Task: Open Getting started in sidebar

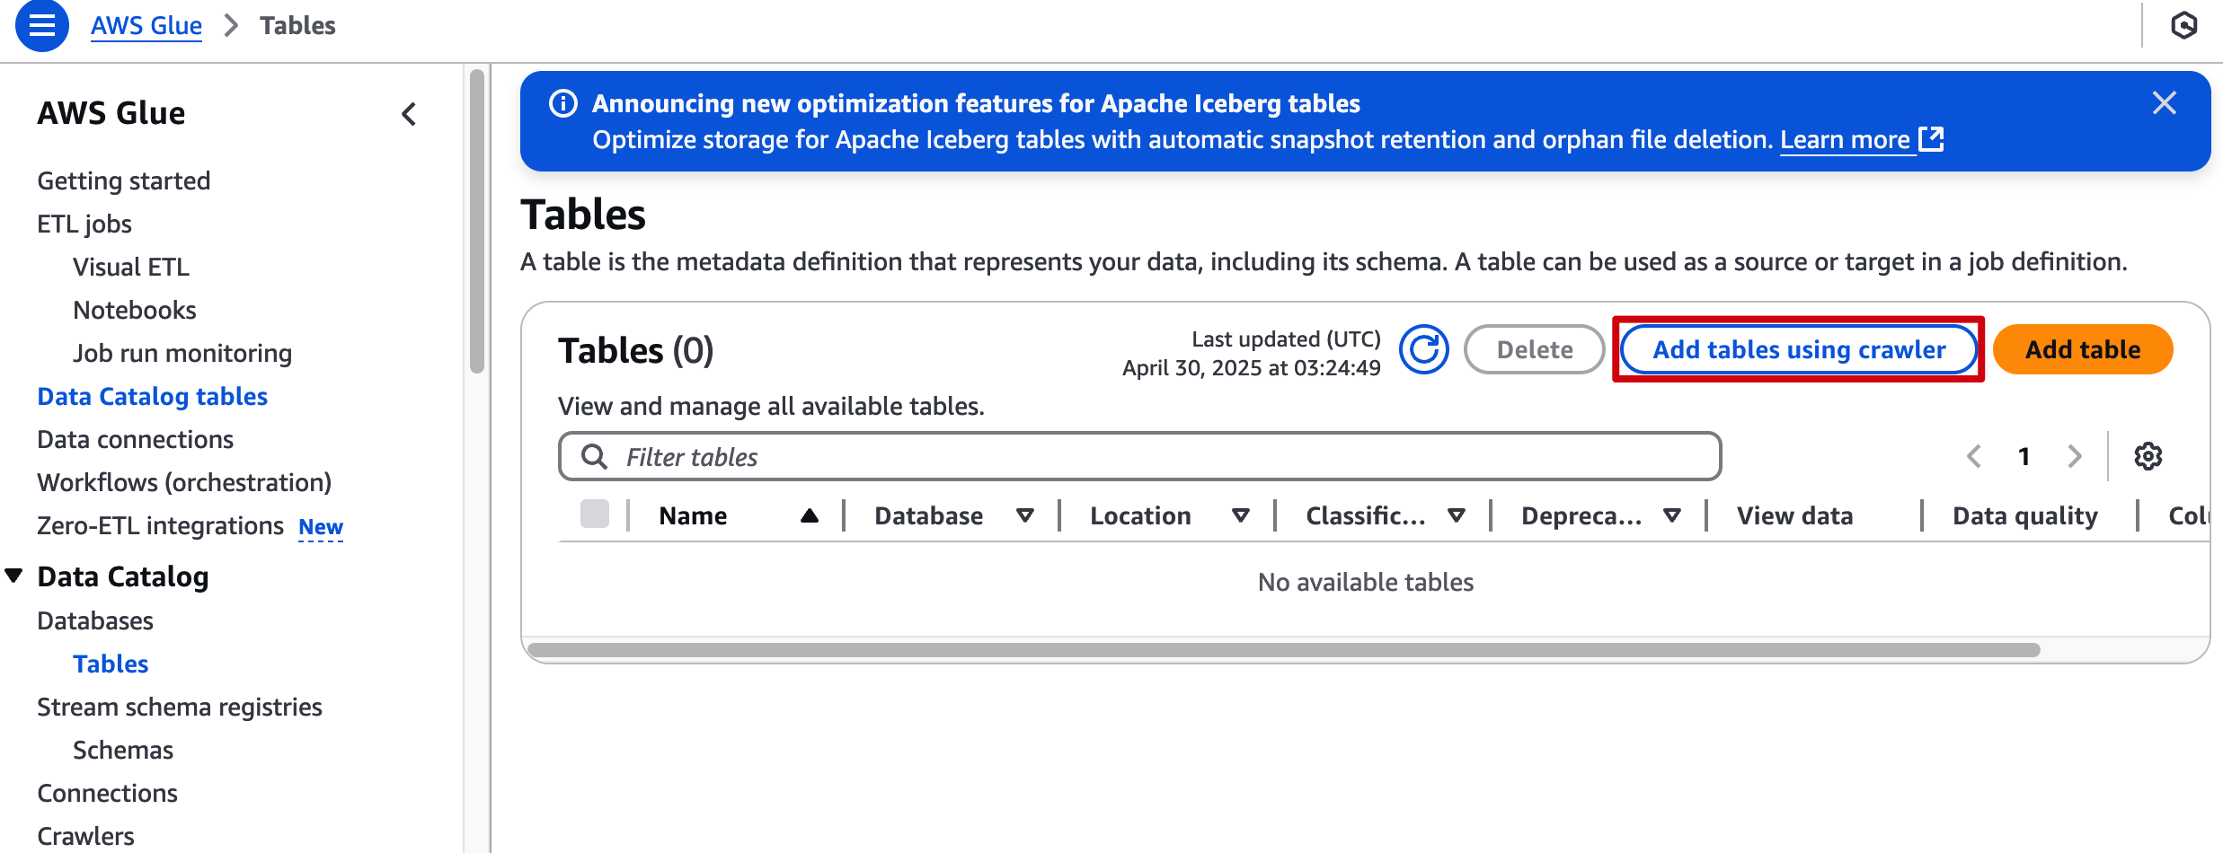Action: pyautogui.click(x=124, y=180)
